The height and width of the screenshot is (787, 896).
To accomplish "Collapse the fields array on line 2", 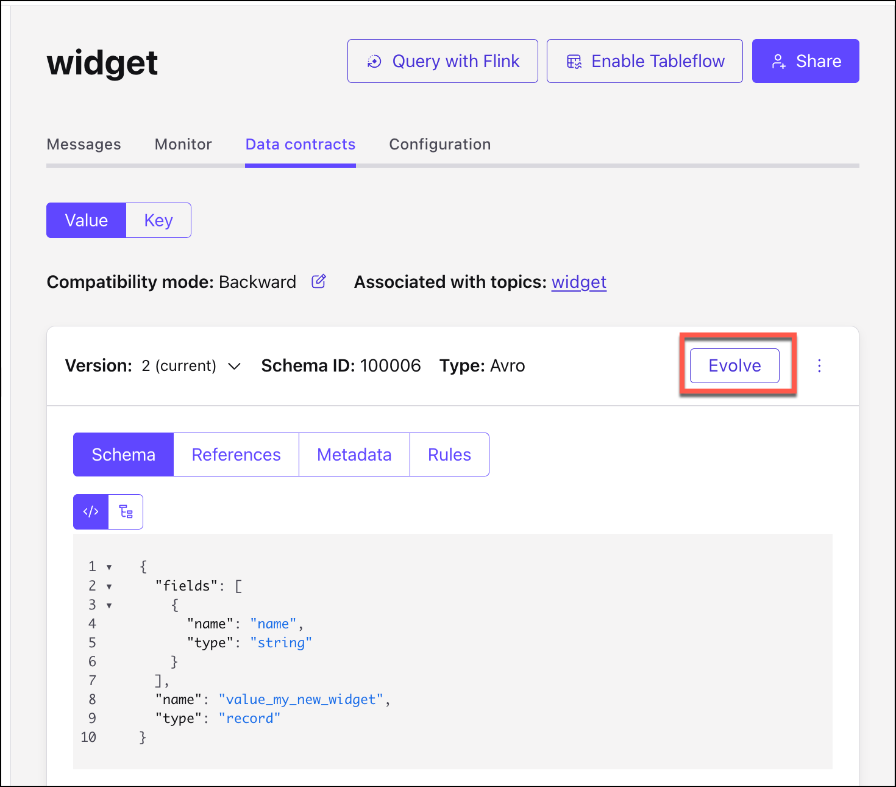I will click(109, 586).
